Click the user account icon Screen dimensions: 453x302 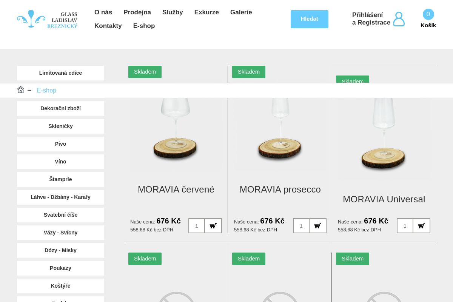coord(399,19)
